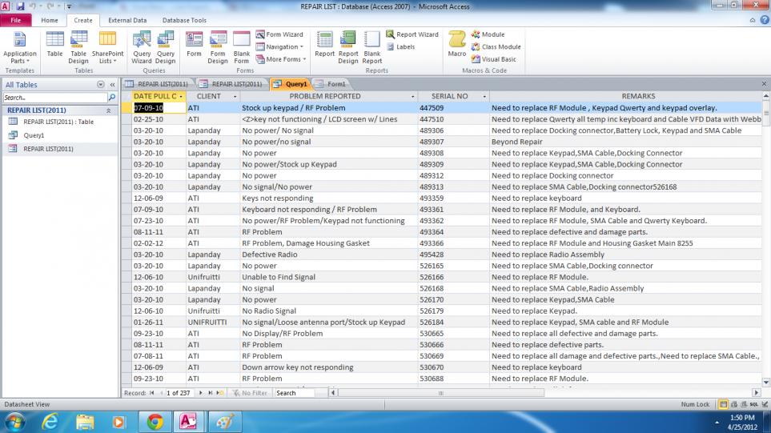771x433 pixels.
Task: Open the CLIENT column filter dropdown
Action: click(234, 96)
